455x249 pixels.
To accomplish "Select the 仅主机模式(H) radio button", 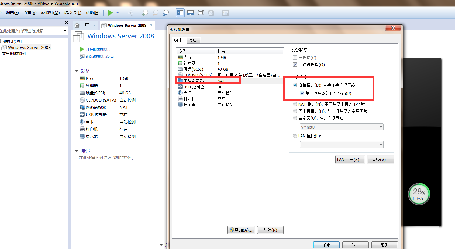I will point(295,111).
